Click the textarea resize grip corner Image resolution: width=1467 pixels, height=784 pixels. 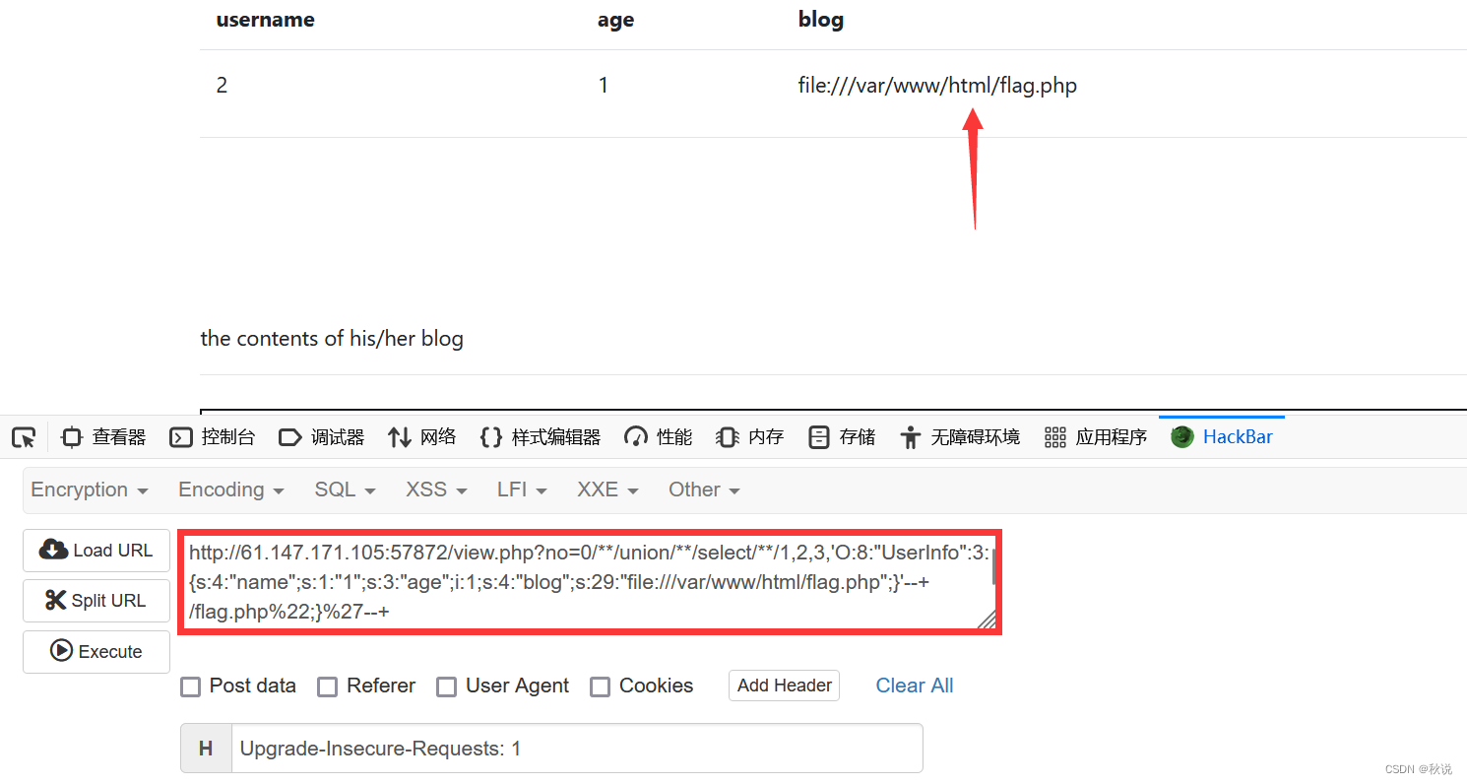(x=987, y=620)
